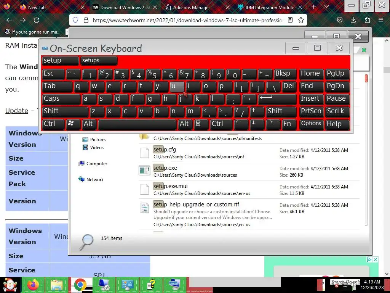Click the Windows logo key
Screen dimensions: 390x293
[73, 124]
